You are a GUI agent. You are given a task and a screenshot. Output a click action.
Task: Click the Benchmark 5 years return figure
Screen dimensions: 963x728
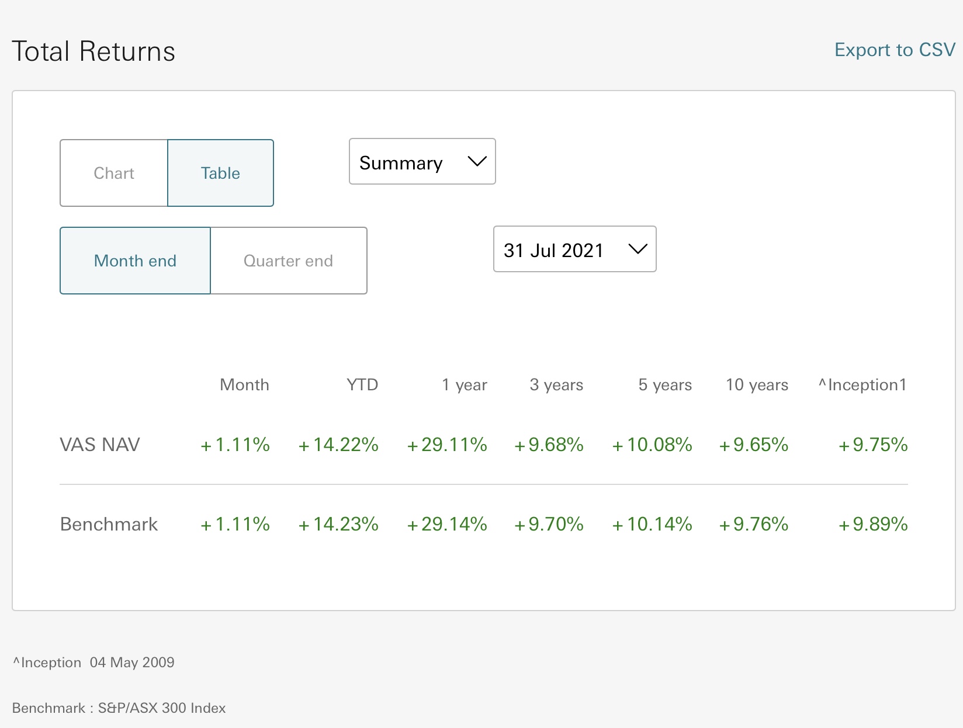click(652, 524)
